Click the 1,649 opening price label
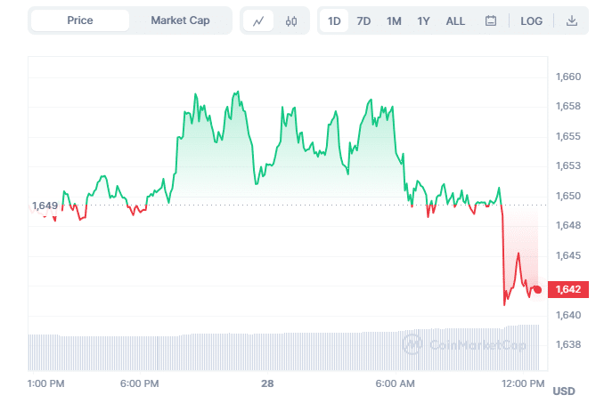The height and width of the screenshot is (403, 604). (x=45, y=206)
